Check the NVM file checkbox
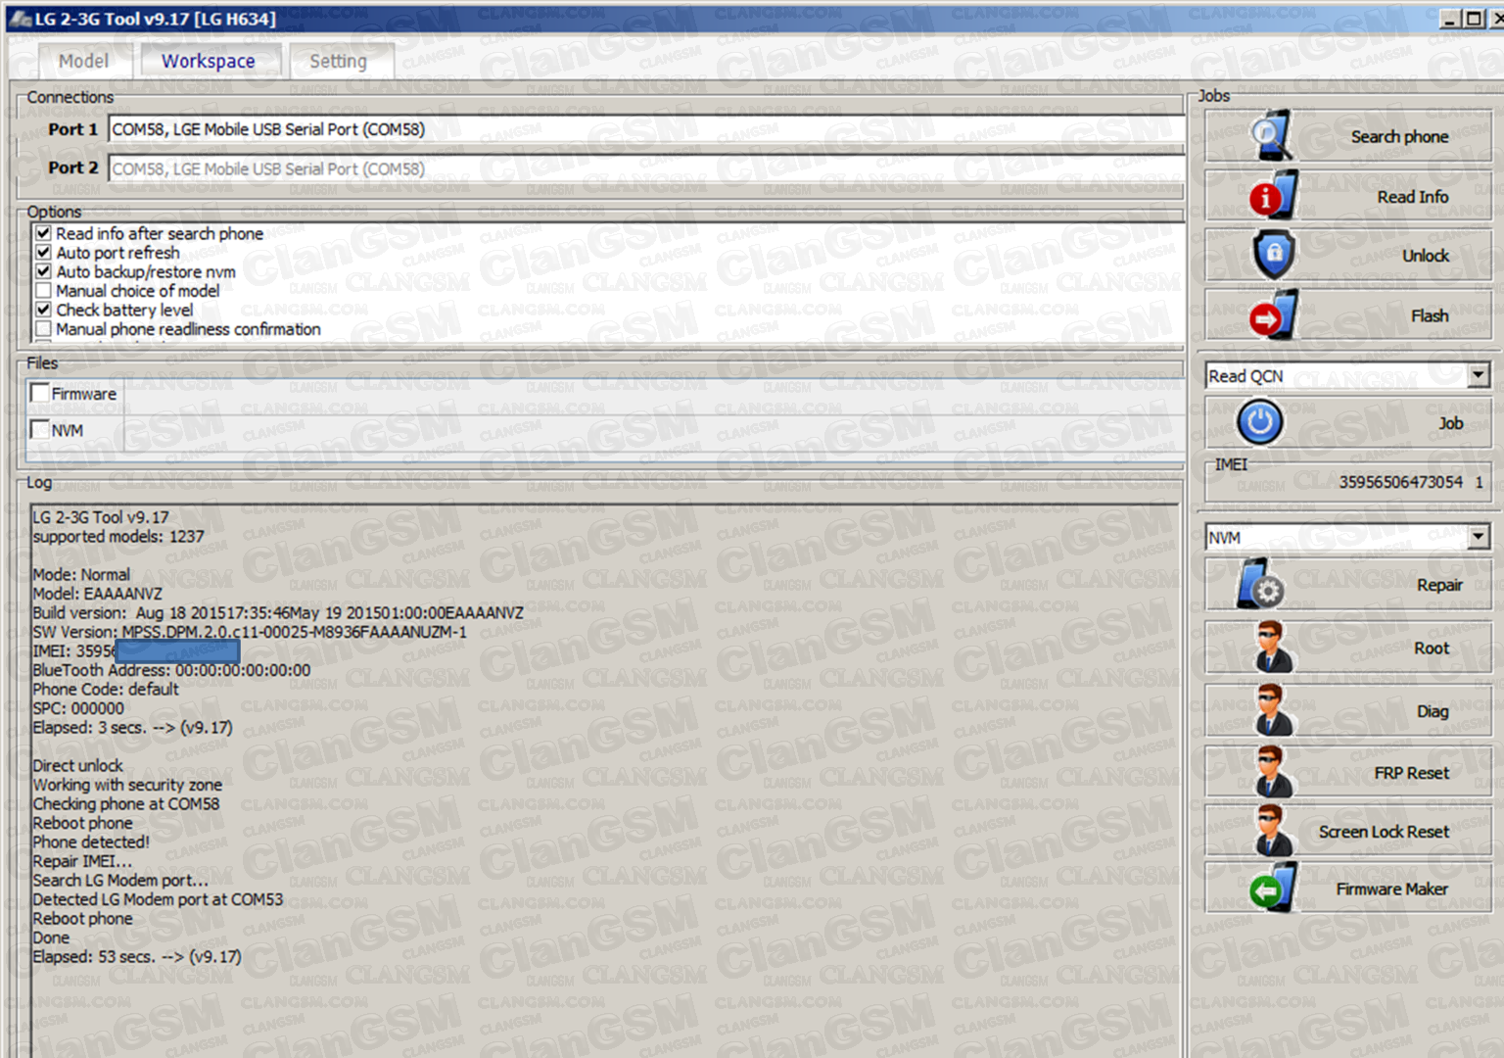Image resolution: width=1504 pixels, height=1058 pixels. pos(40,429)
